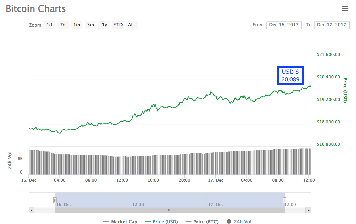Click the left navigator range handle
Image resolution: width=356 pixels, height=224 pixels.
pyautogui.click(x=55, y=200)
